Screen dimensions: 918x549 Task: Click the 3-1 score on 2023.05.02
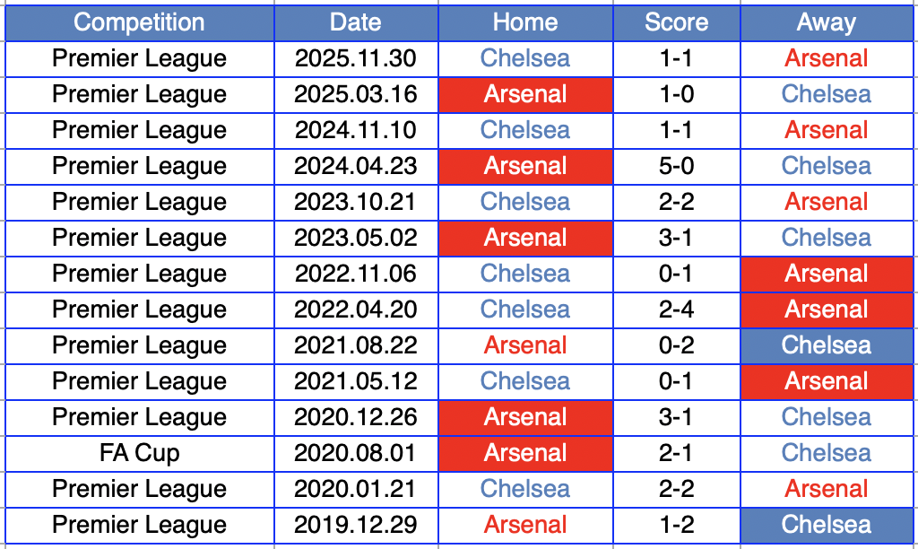[x=676, y=238]
